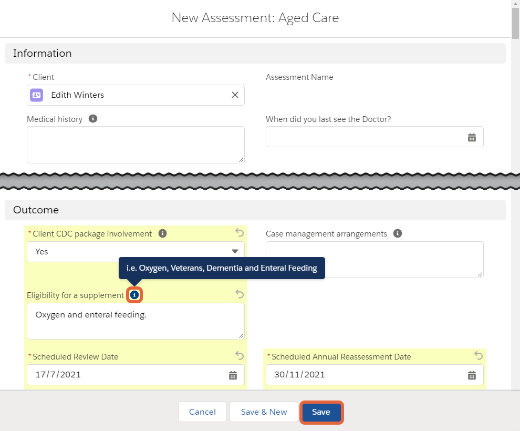Click the last Doctor visit date field
520x431 pixels.
375,137
